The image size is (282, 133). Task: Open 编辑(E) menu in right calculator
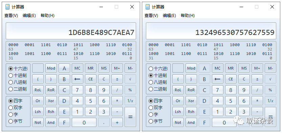pyautogui.click(x=169, y=16)
